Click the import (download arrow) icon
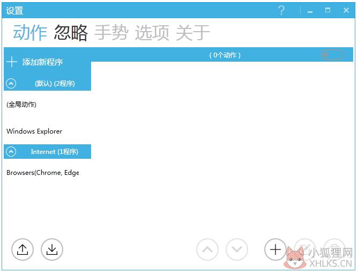The height and width of the screenshot is (272, 358). 52,249
